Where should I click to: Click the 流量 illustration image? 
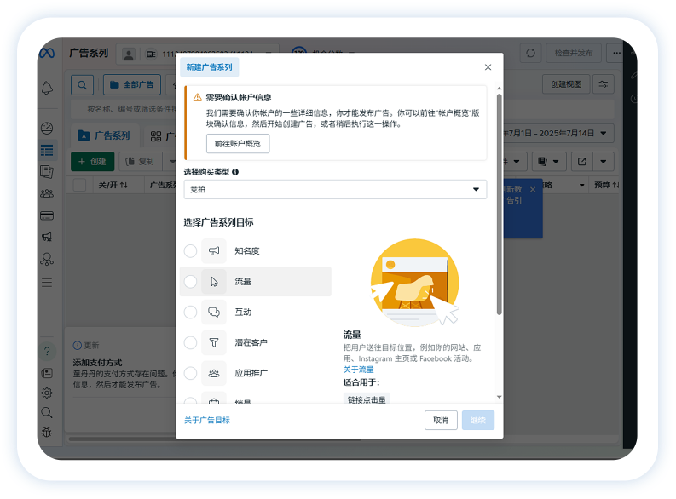click(415, 282)
